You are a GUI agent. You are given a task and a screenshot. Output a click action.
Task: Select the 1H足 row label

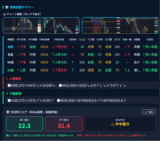(x=10, y=70)
